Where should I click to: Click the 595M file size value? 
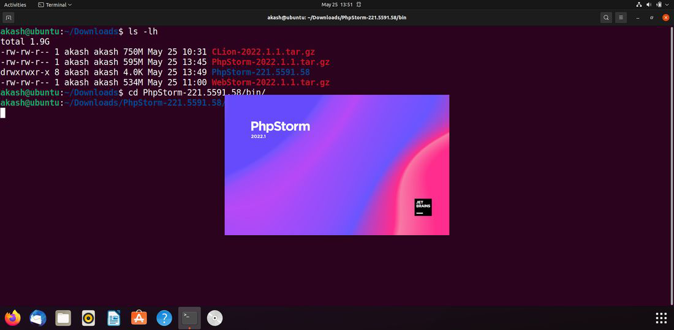[x=133, y=62]
